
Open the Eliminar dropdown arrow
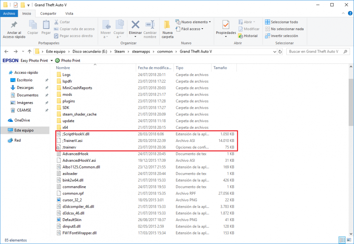click(x=135, y=37)
